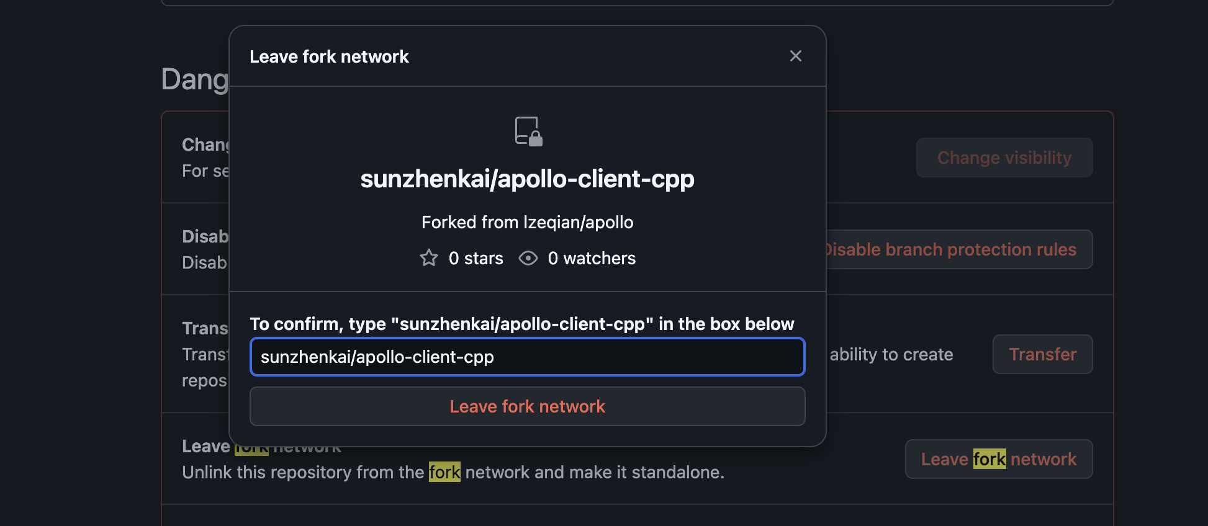Screen dimensions: 1208x526
Task: Click the Change visibility button
Action: [1004, 158]
